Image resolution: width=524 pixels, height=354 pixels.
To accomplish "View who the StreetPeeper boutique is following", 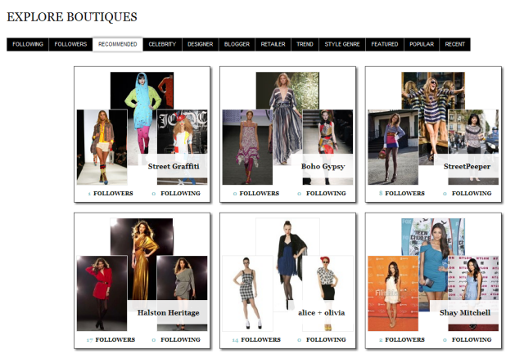I will click(x=472, y=194).
